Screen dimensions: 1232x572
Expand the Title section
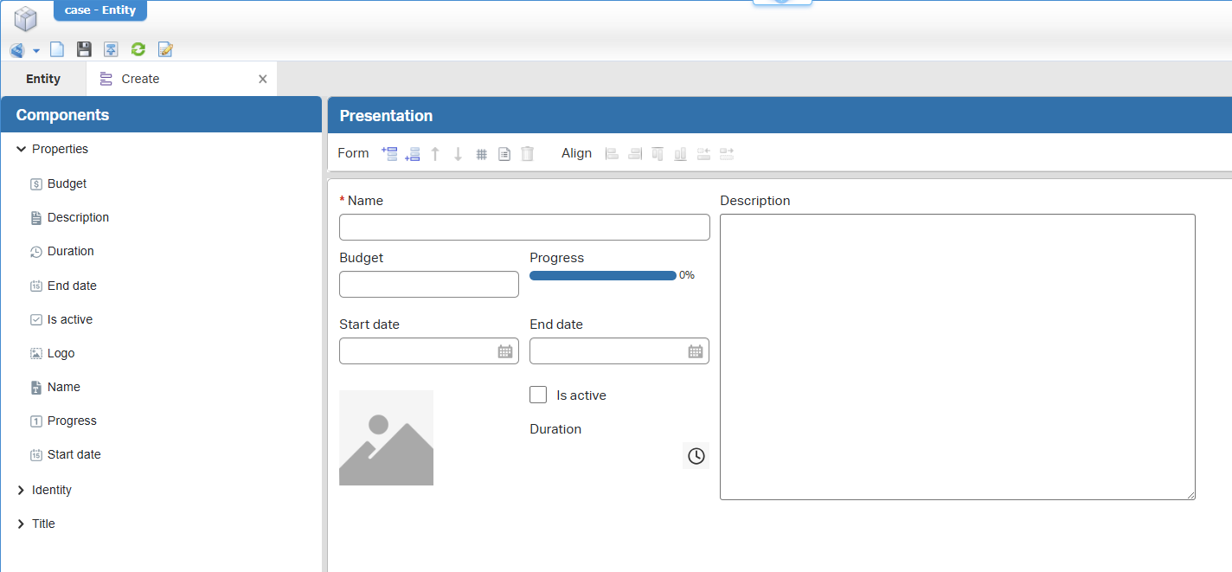point(21,524)
